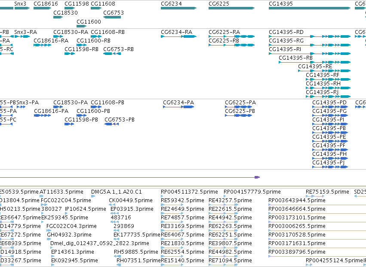
Task: Select transcript CG6753-RB
Action: coord(119,49)
